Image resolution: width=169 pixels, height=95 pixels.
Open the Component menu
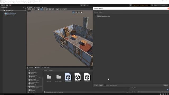tap(20, 3)
